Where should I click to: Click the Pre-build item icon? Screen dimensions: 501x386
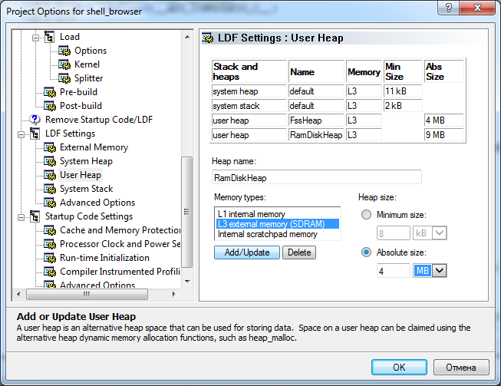tap(51, 92)
